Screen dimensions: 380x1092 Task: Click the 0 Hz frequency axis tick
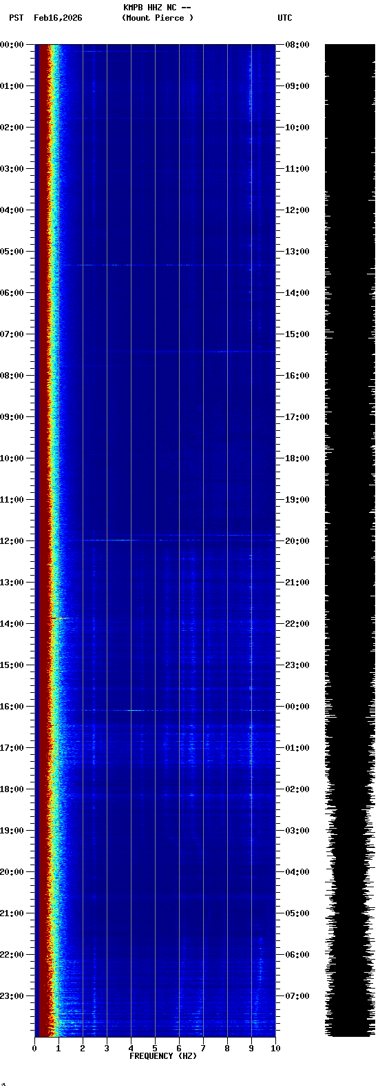point(34,1049)
